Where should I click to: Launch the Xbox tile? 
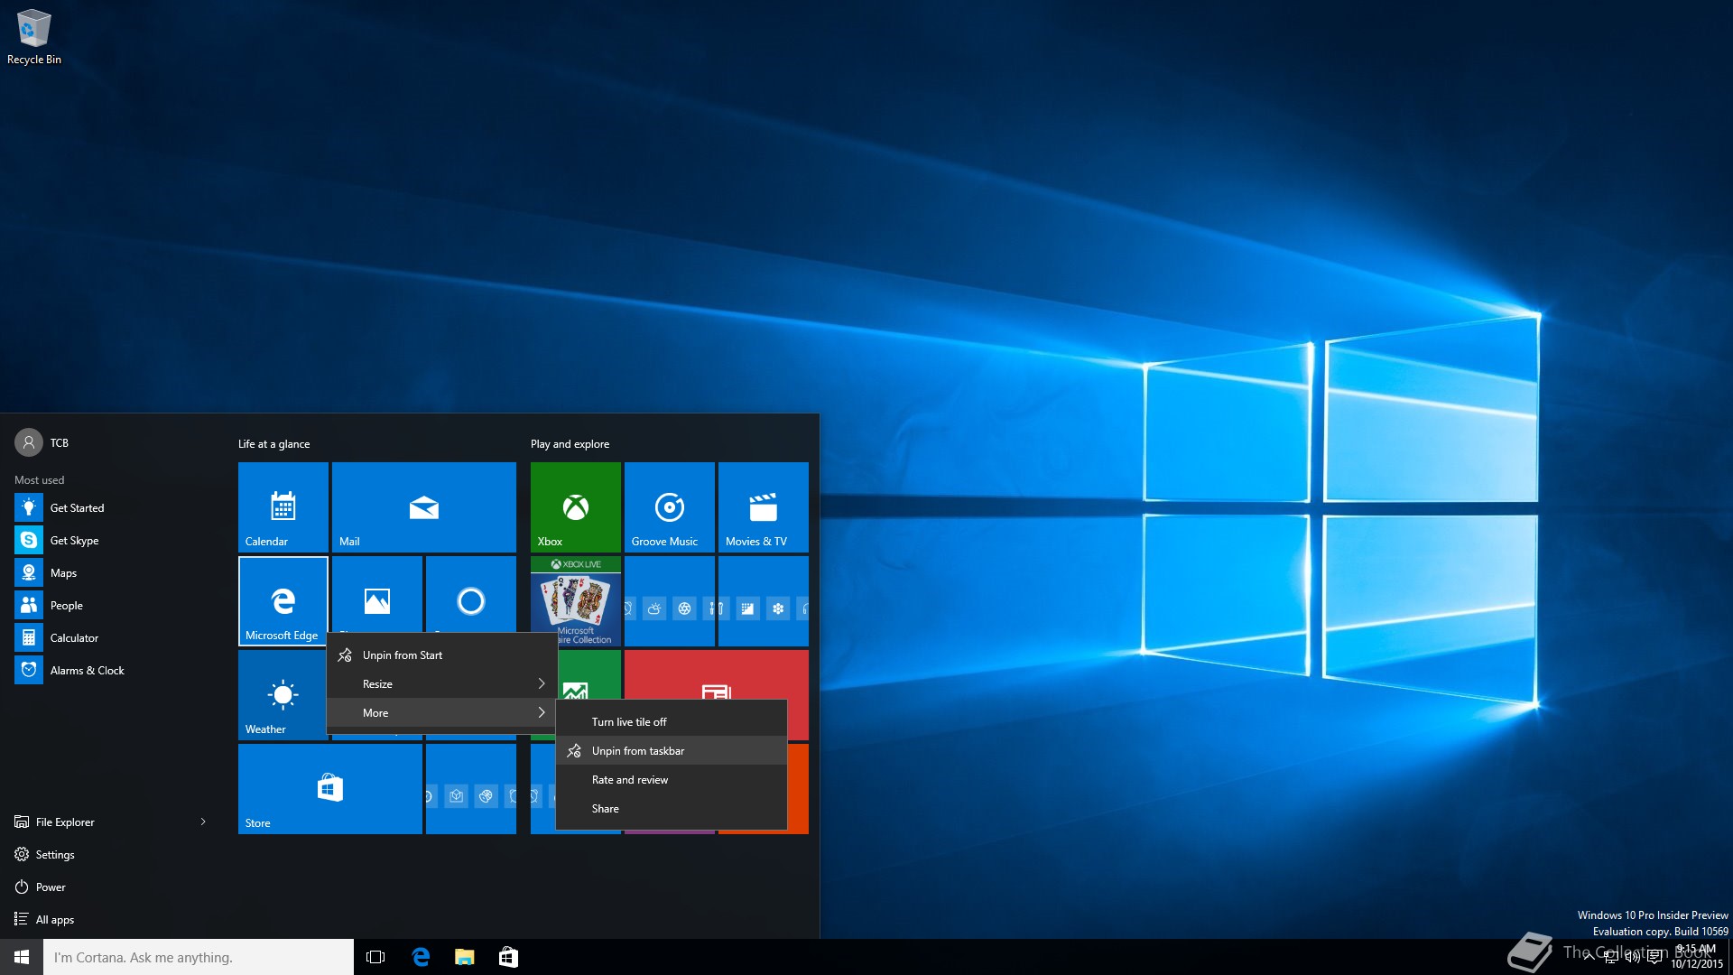576,507
